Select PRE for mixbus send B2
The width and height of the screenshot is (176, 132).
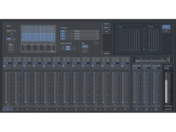pyautogui.click(x=63, y=49)
